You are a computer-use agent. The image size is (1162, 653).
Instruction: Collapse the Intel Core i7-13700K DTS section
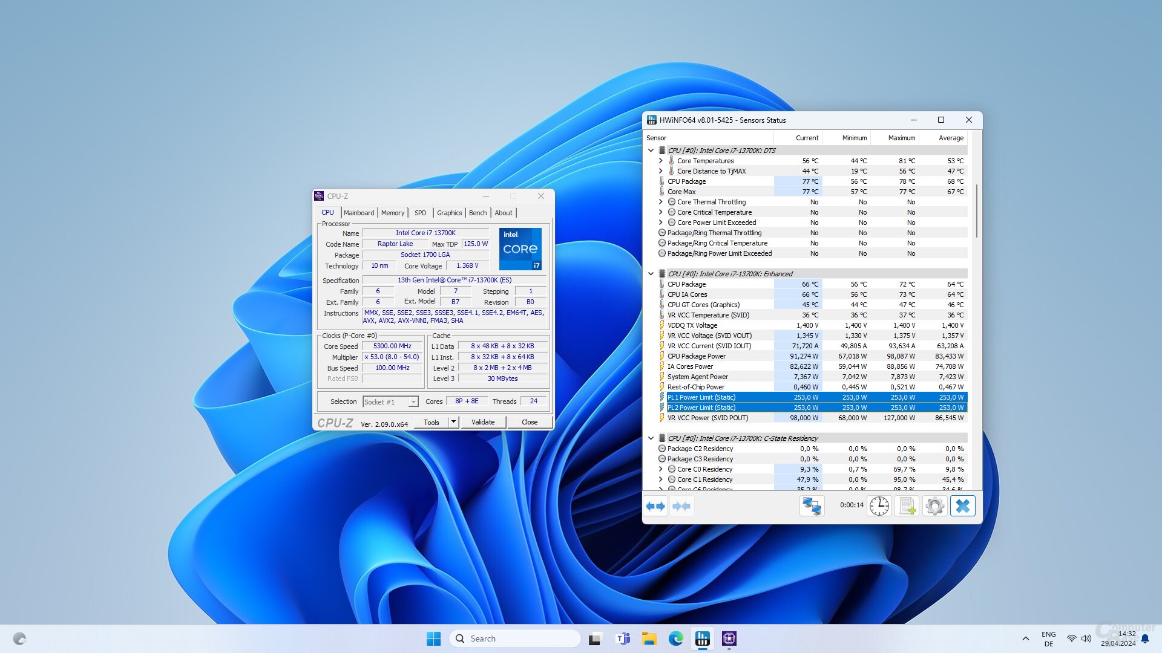coord(652,151)
